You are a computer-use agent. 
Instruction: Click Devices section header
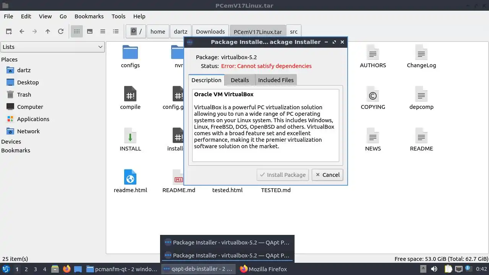(11, 142)
